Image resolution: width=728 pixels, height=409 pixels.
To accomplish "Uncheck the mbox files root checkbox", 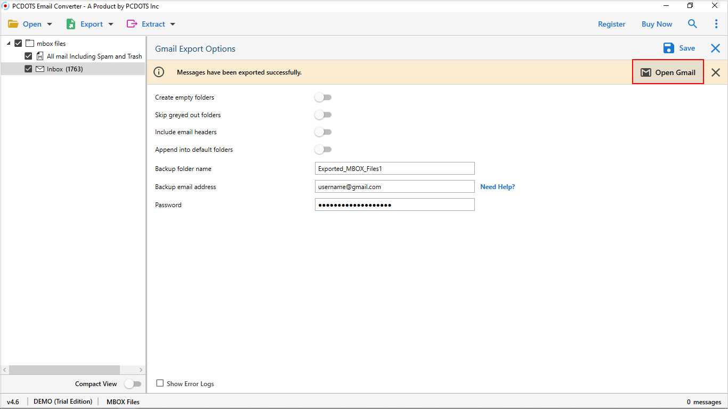I will pos(18,43).
